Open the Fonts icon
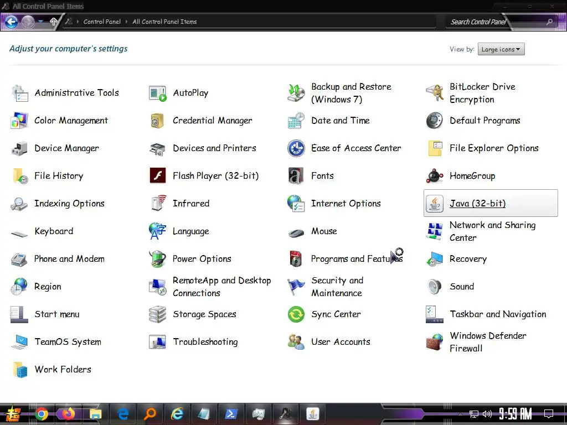 coord(296,176)
